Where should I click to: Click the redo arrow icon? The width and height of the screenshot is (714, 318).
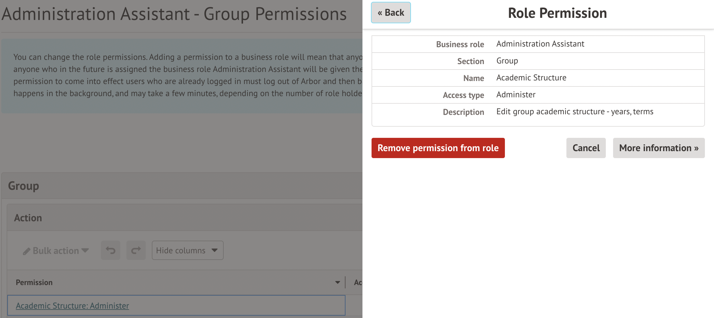136,250
